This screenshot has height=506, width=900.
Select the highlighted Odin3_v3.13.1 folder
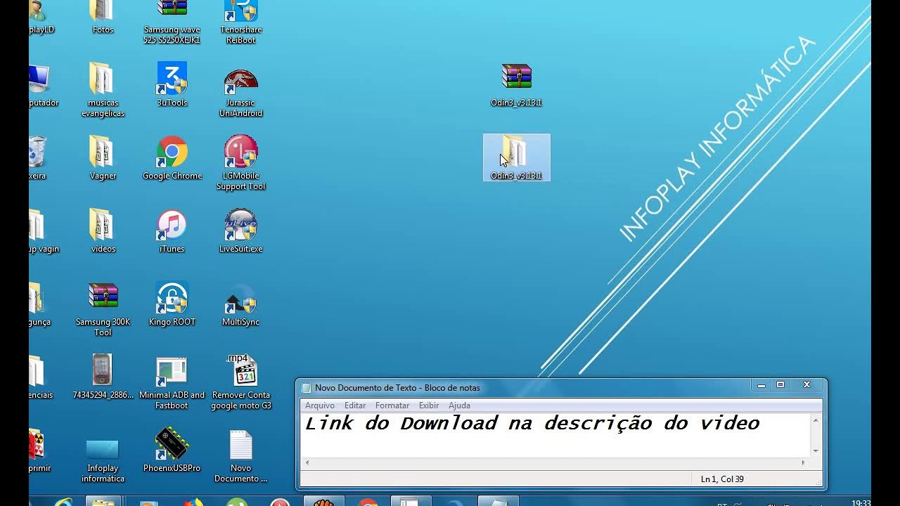(517, 157)
